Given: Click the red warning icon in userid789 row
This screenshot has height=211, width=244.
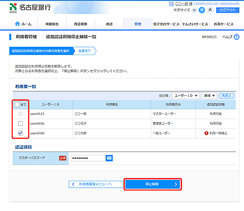Looking at the screenshot, I should (206, 133).
